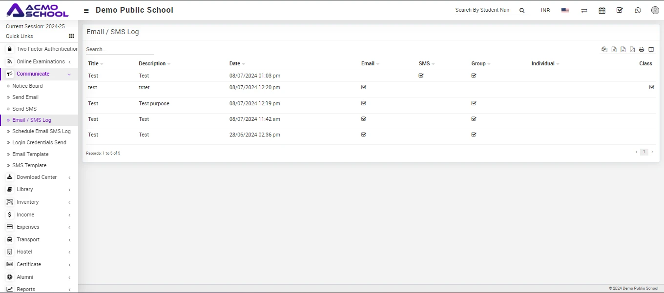Click the WhatsApp icon in header
The image size is (664, 293).
[638, 10]
